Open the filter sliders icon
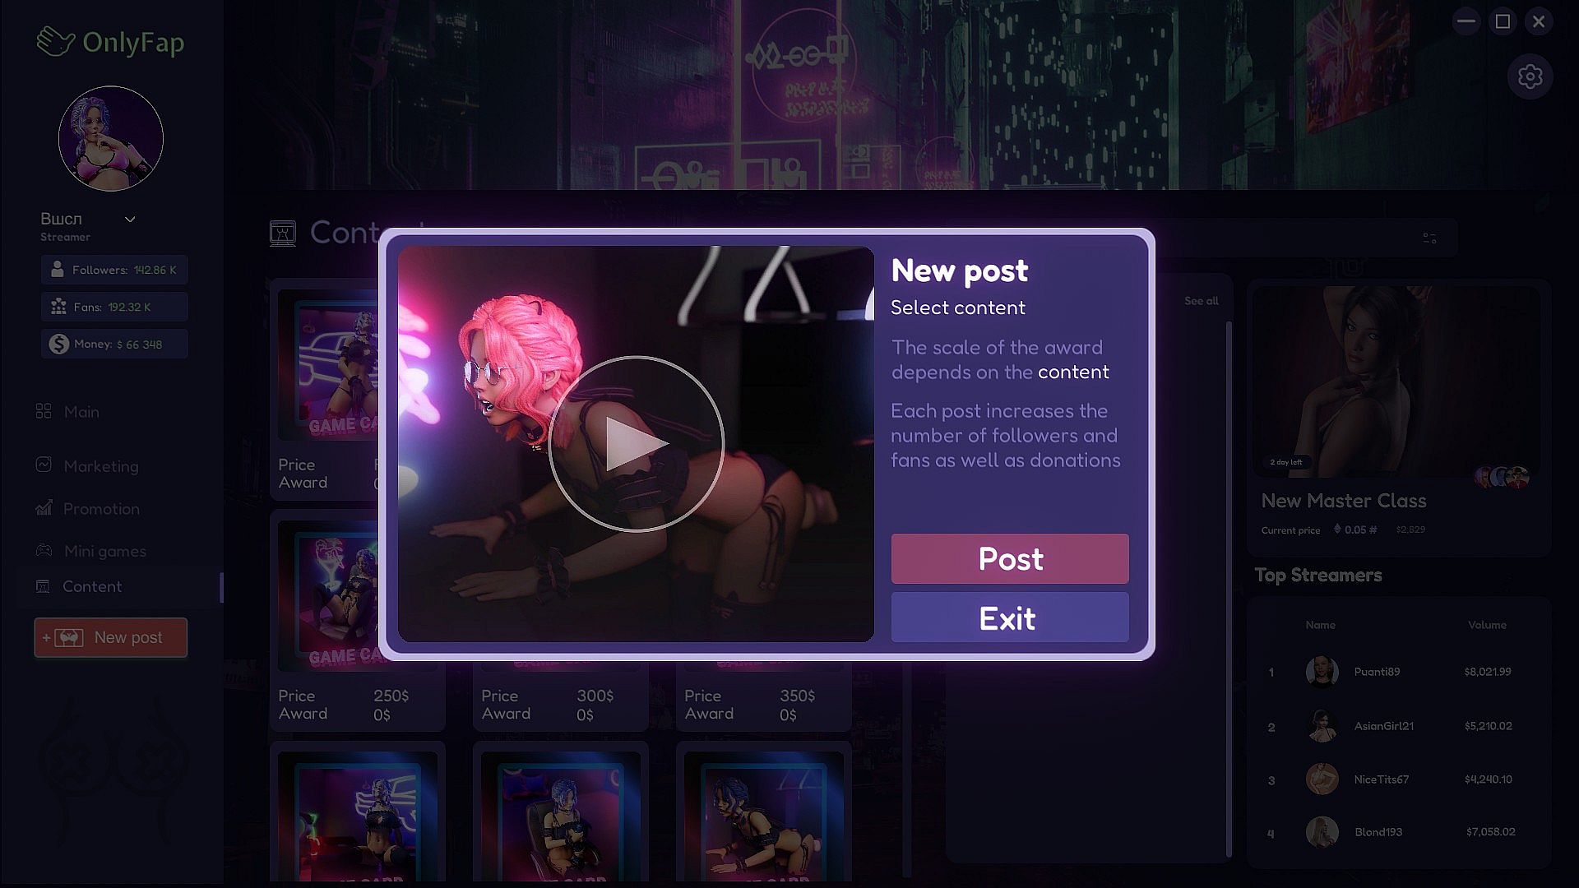1579x888 pixels. (x=1429, y=238)
